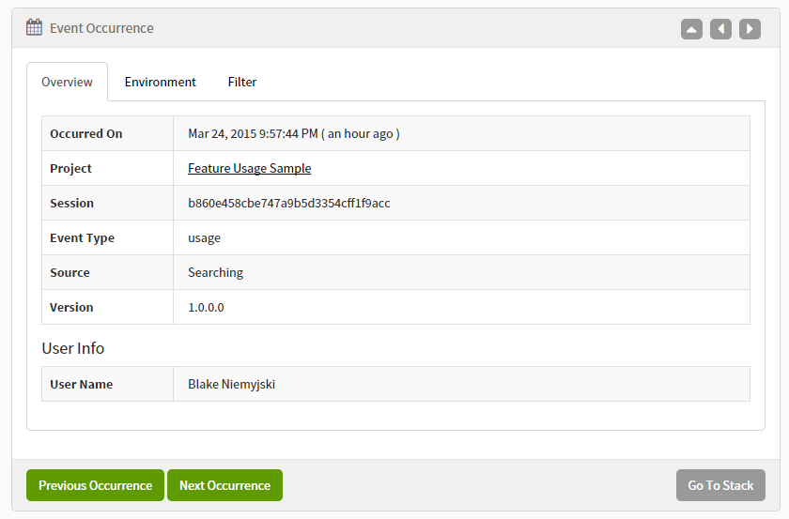Click the session ID value
This screenshot has height=519, width=789.
click(288, 203)
